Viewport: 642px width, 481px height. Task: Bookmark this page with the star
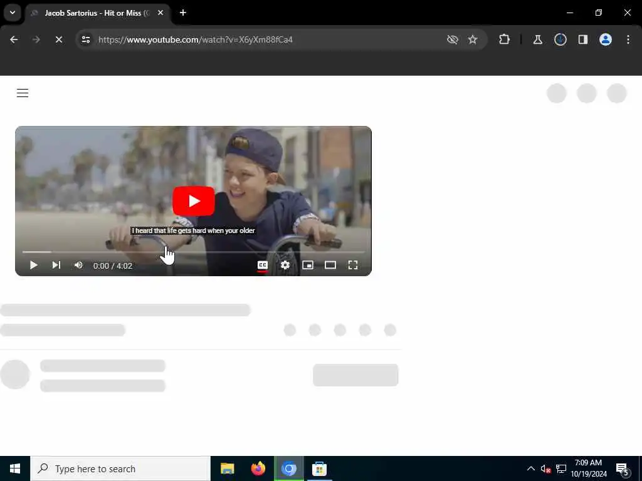pyautogui.click(x=473, y=39)
